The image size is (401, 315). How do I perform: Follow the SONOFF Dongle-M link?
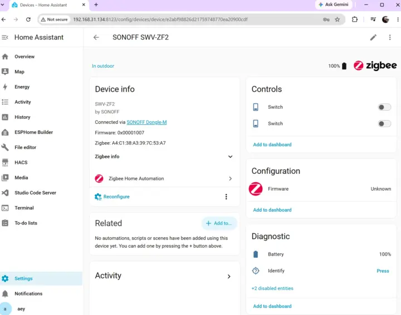pos(146,122)
